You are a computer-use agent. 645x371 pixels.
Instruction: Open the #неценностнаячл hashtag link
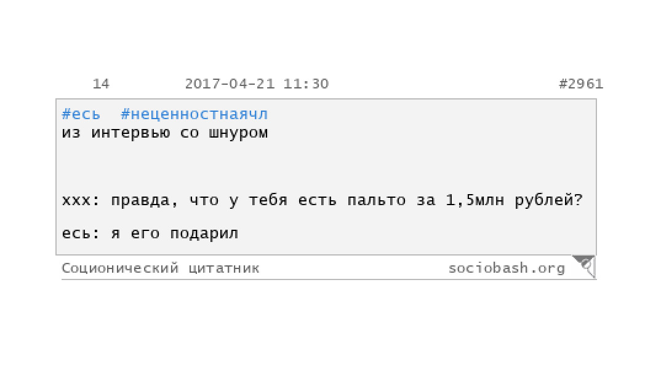pyautogui.click(x=194, y=114)
